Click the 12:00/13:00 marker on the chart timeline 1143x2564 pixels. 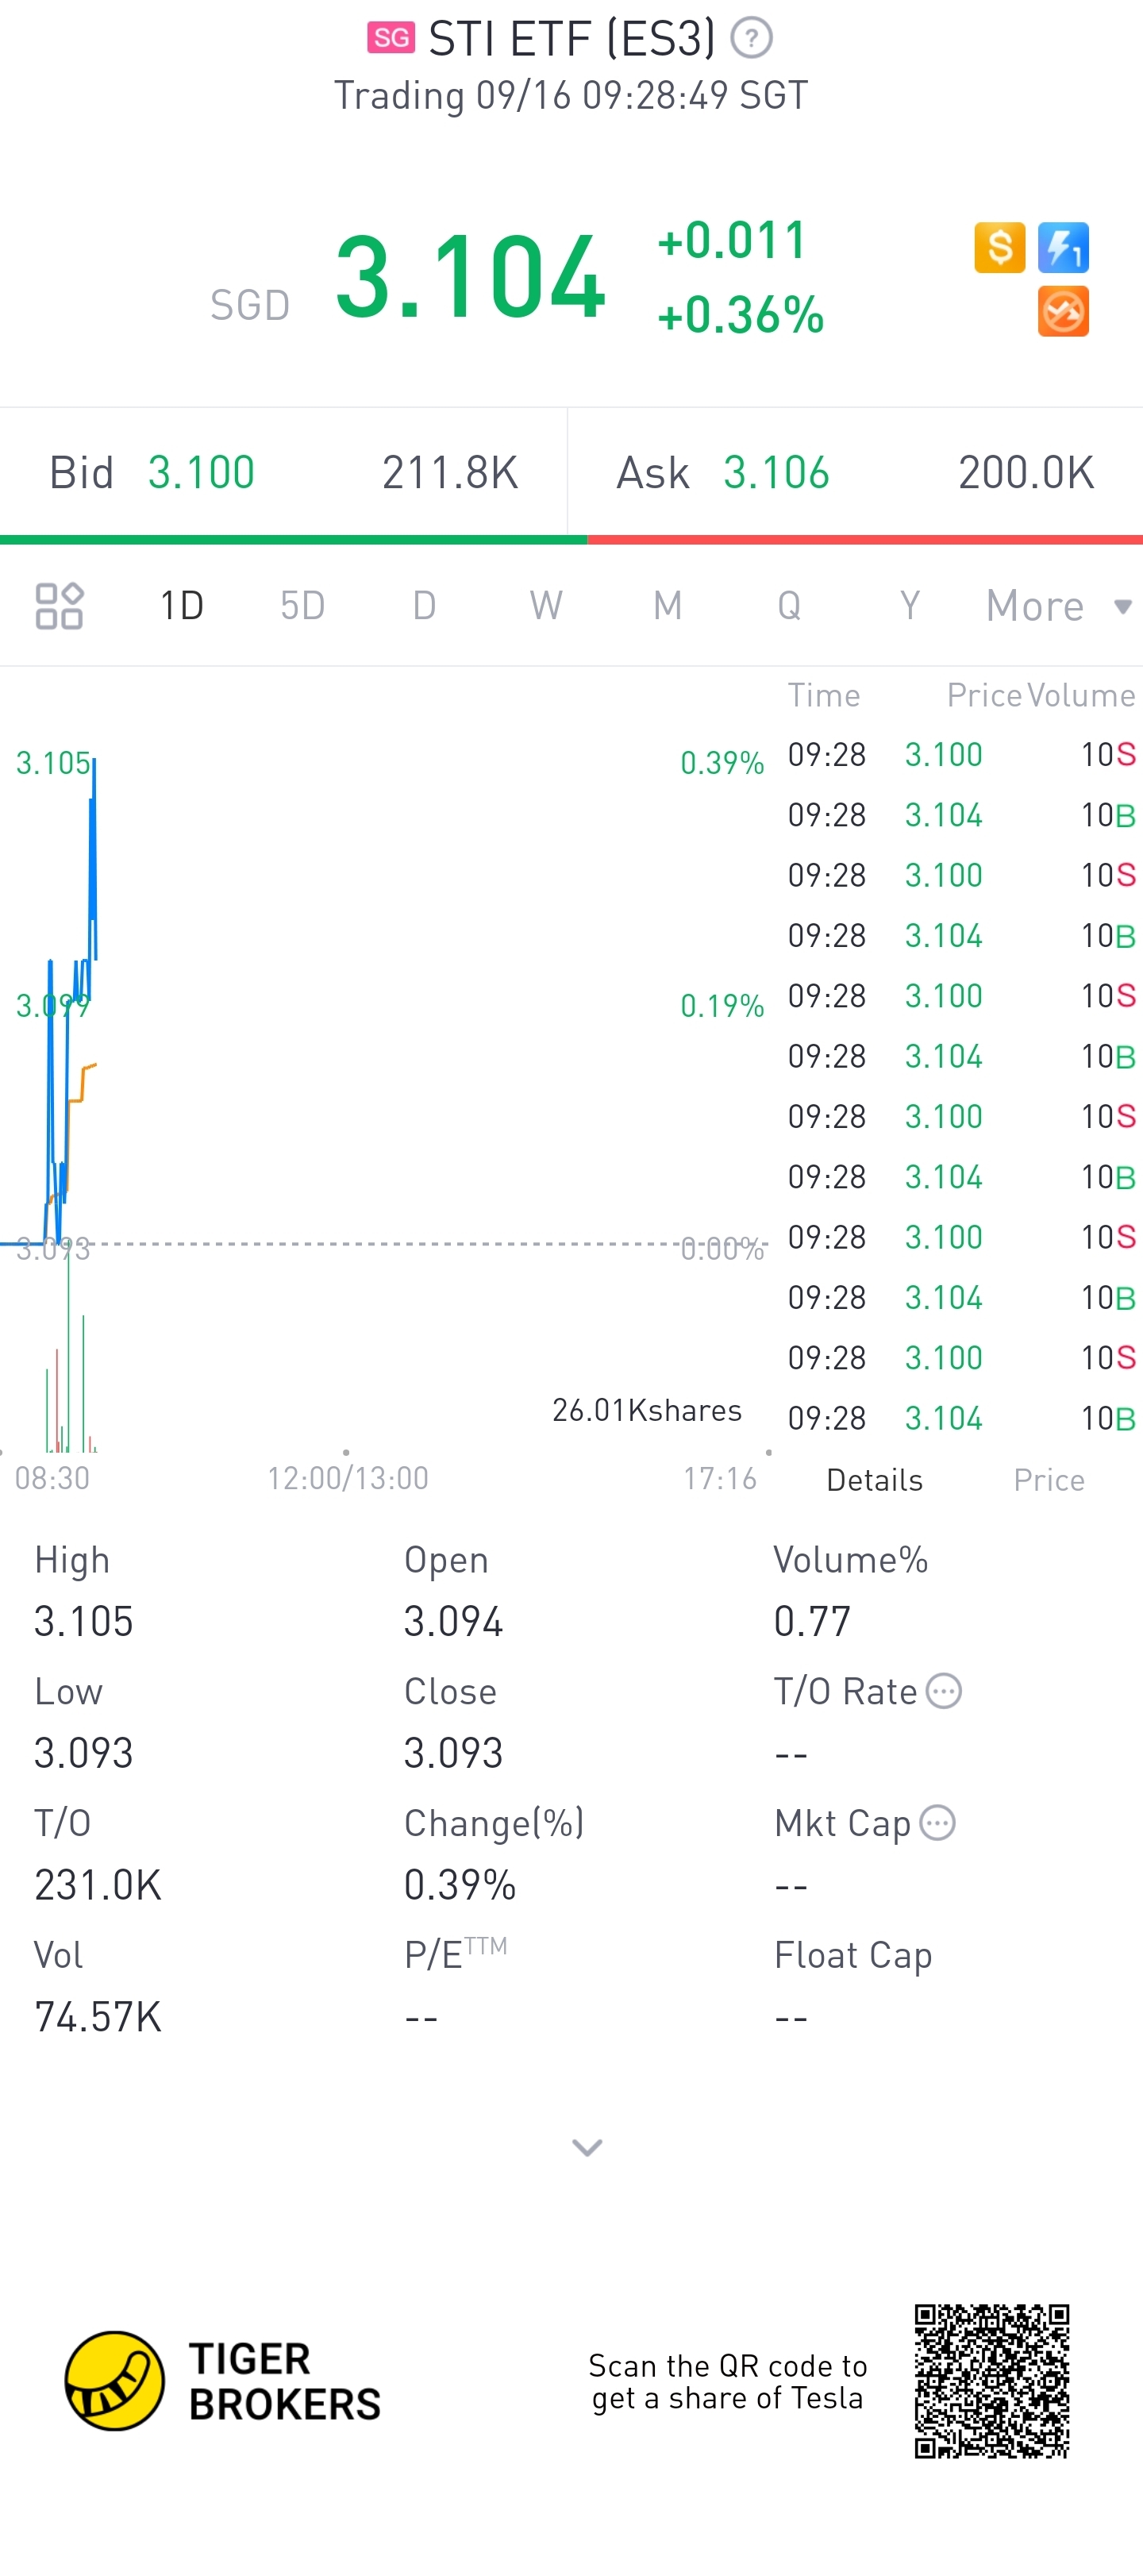(348, 1478)
